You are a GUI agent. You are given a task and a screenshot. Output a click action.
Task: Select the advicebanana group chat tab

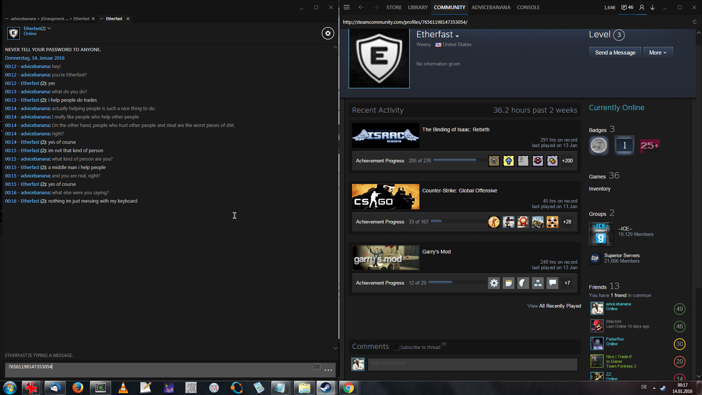[50, 19]
